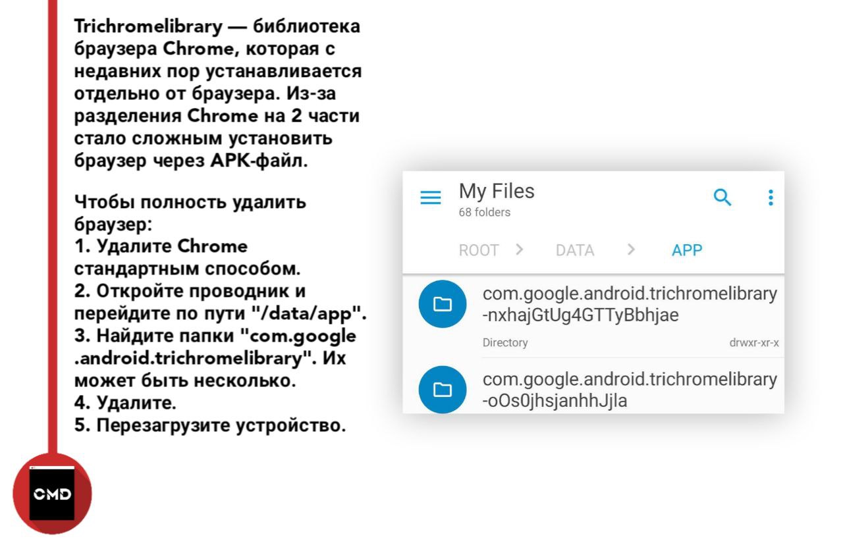
Task: Click the drwxr-xr-x permissions text
Action: point(754,343)
